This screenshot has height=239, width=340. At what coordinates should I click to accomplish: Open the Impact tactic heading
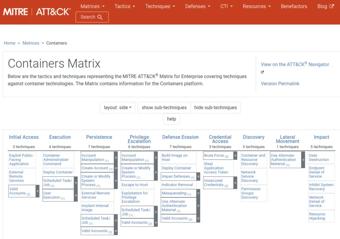click(x=321, y=137)
